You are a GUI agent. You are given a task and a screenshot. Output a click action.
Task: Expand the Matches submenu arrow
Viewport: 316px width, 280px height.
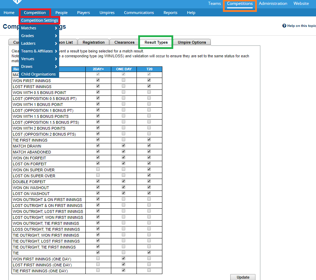pyautogui.click(x=56, y=28)
